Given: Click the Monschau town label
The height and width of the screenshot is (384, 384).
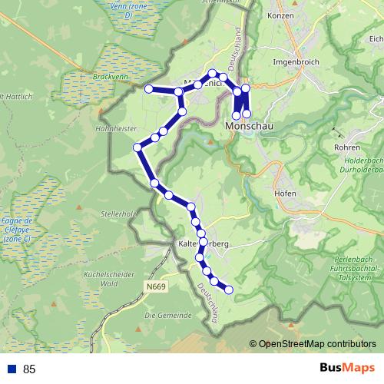Looking at the screenshot, I should point(249,126).
